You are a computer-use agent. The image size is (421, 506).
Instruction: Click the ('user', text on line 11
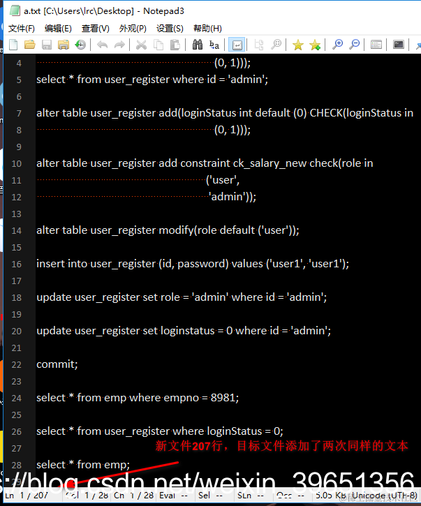[x=223, y=180]
